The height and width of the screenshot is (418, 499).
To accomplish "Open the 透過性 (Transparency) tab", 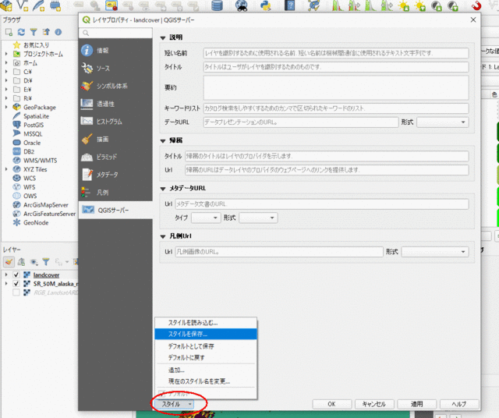I will click(x=115, y=104).
